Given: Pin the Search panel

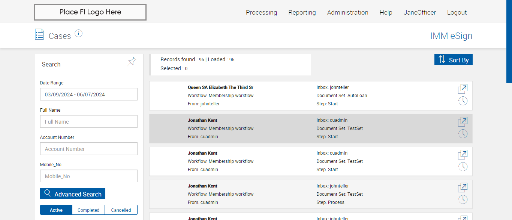Looking at the screenshot, I should pyautogui.click(x=132, y=61).
